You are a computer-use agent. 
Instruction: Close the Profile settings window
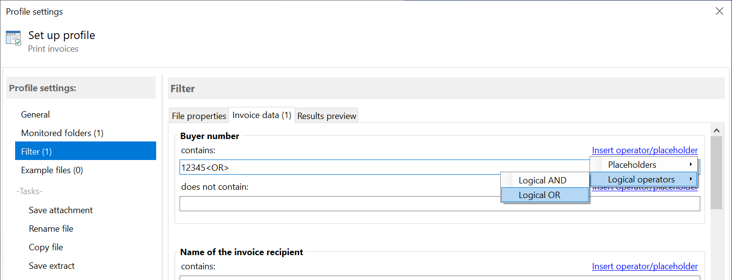719,11
